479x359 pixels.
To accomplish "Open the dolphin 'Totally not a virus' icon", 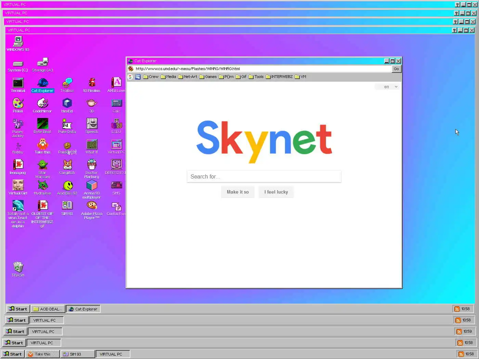I will pyautogui.click(x=18, y=214).
